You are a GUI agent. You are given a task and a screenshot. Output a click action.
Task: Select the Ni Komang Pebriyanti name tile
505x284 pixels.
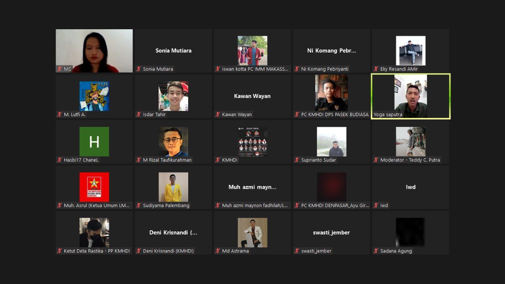click(331, 51)
